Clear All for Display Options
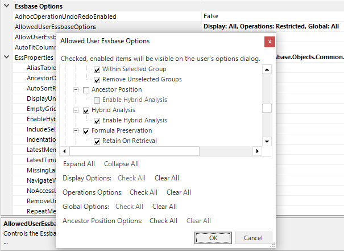 167,178
